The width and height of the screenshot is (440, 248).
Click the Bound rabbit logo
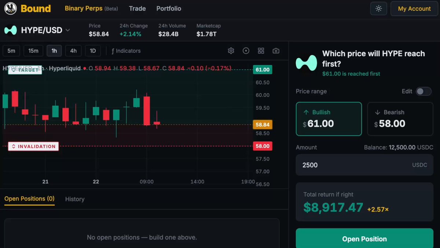click(11, 8)
